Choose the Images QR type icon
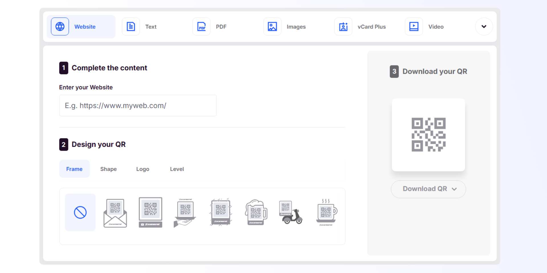 [272, 26]
